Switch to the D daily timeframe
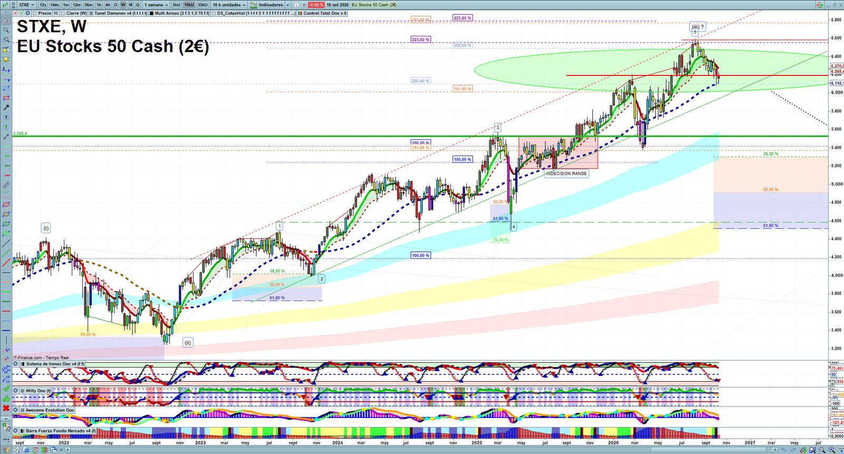The height and width of the screenshot is (454, 844). 116,5
